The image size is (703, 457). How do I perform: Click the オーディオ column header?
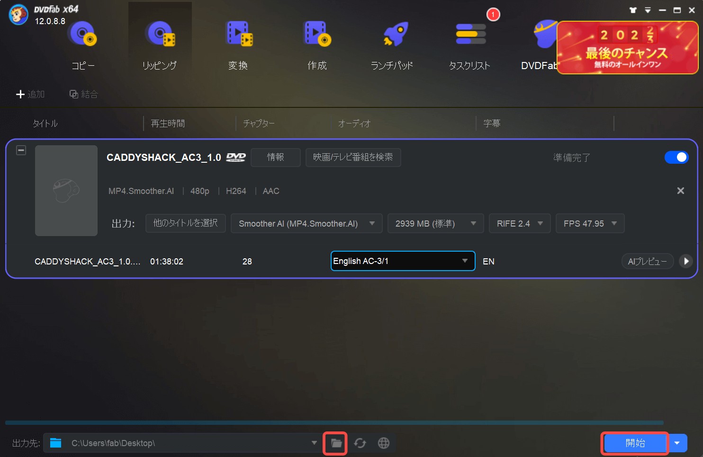pos(354,123)
